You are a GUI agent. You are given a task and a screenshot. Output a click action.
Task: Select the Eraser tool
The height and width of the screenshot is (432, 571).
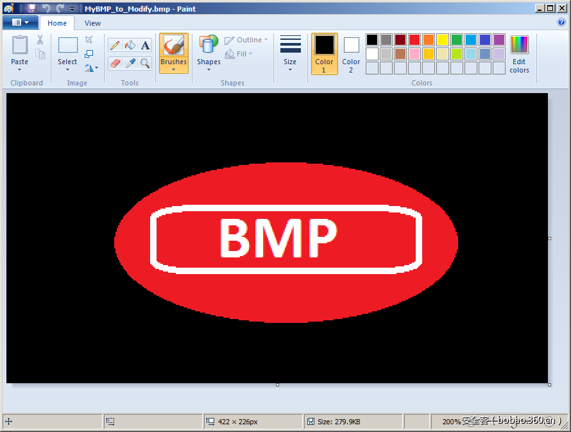point(115,64)
